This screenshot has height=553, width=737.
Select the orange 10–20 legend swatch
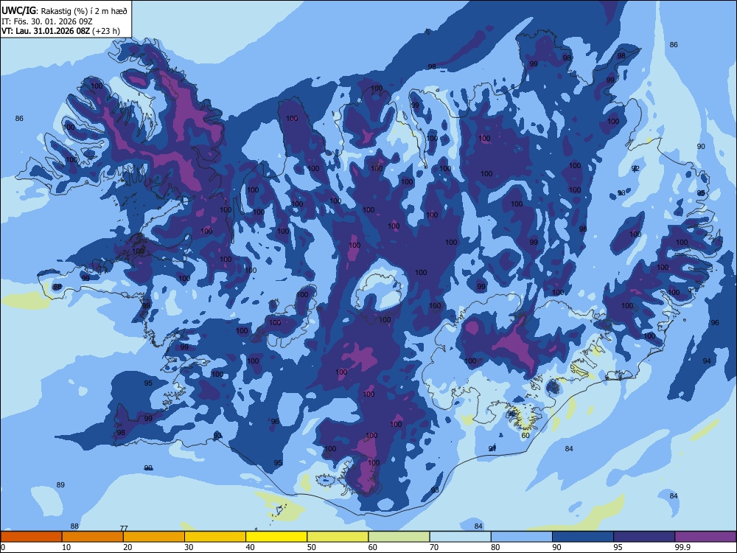coord(93,537)
